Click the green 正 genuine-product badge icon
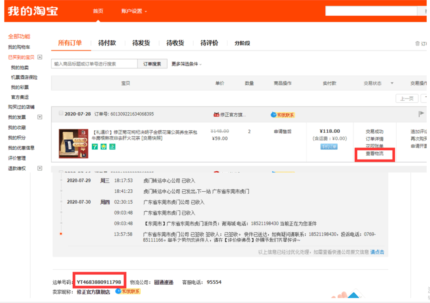Screen dimensions: 430x303 tap(112, 147)
